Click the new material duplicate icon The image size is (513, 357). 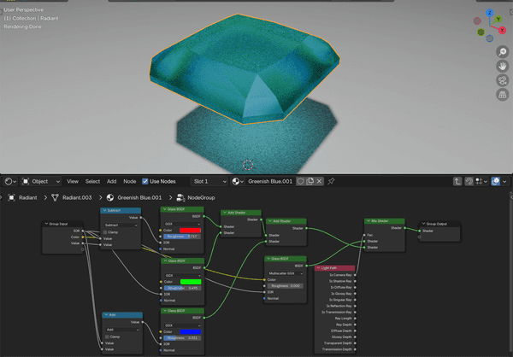coord(310,181)
